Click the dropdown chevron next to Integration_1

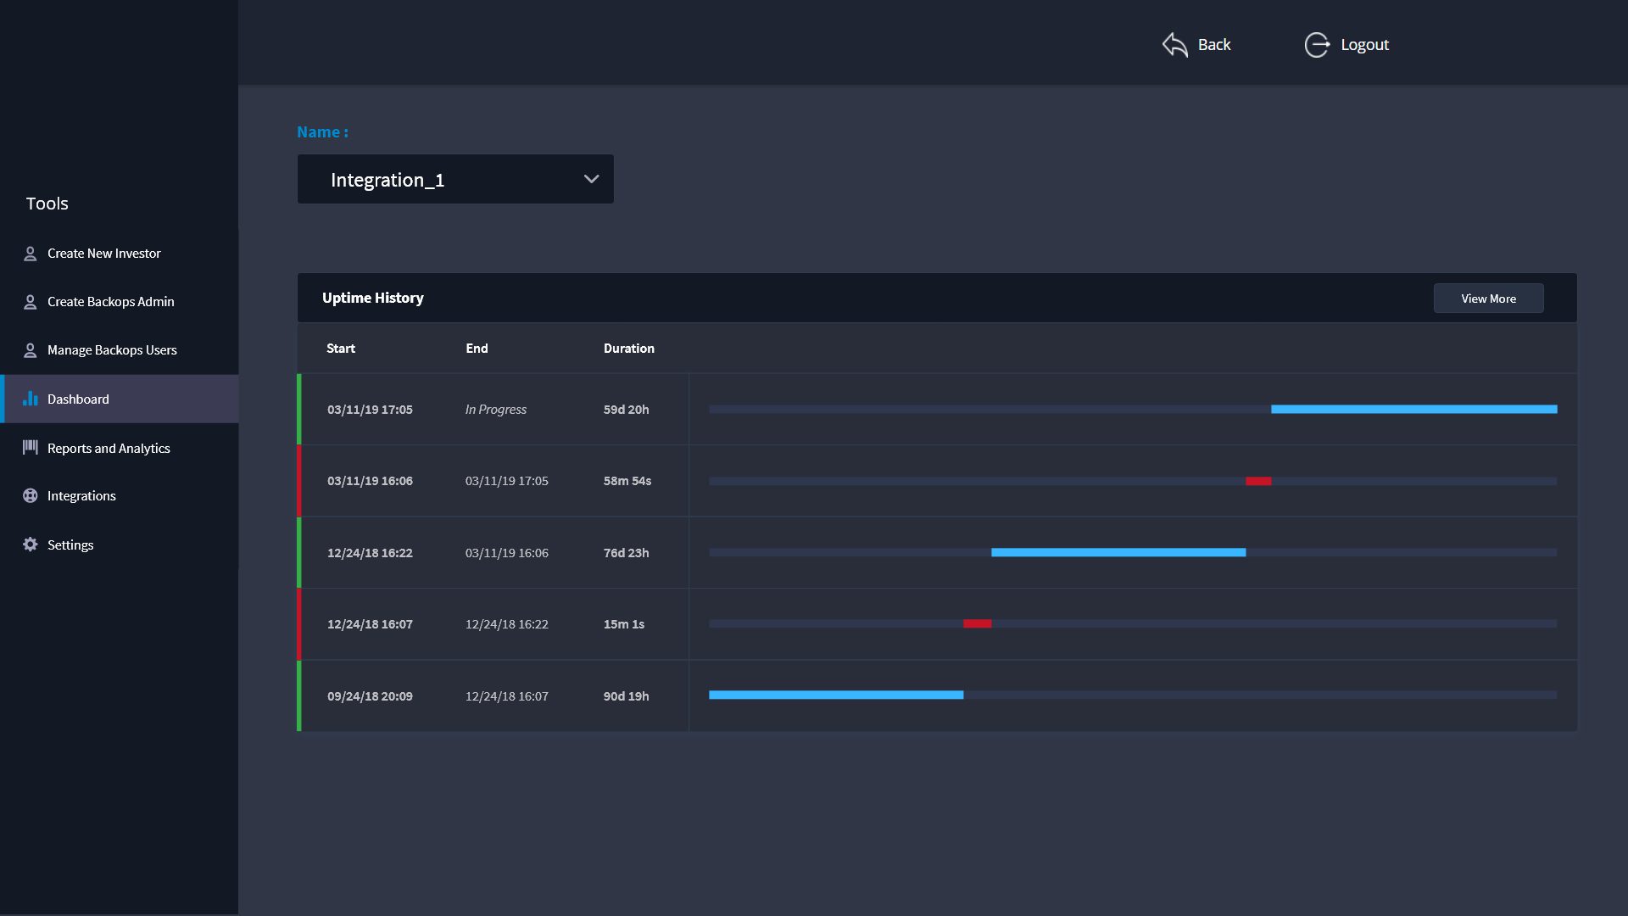[x=591, y=179]
